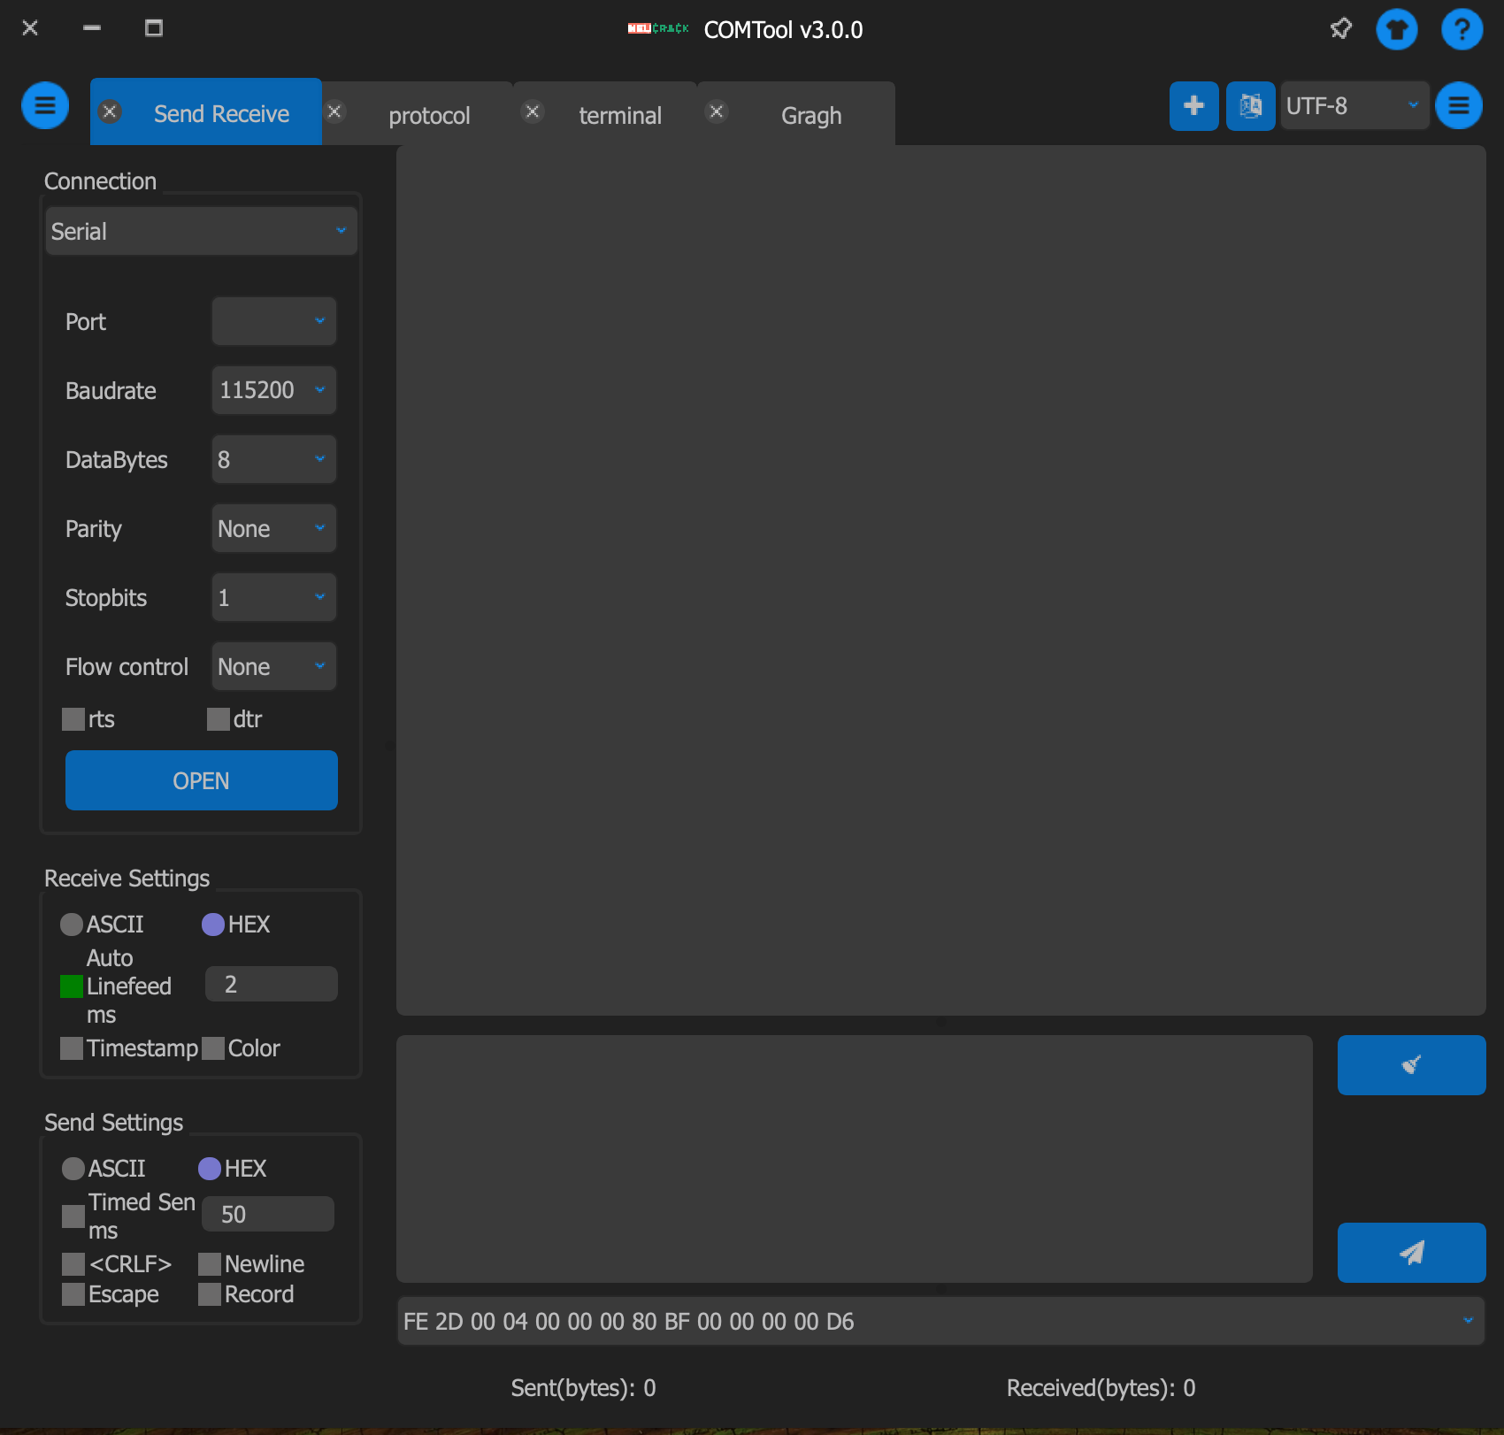This screenshot has height=1435, width=1504.
Task: Expand the UTF-8 encoding dropdown
Action: (x=1354, y=106)
